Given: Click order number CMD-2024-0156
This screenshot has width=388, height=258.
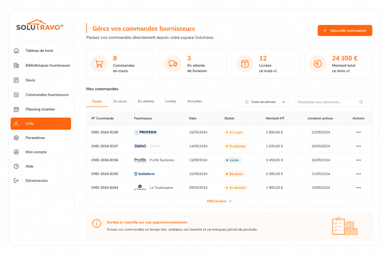Looking at the screenshot, I should tap(105, 160).
